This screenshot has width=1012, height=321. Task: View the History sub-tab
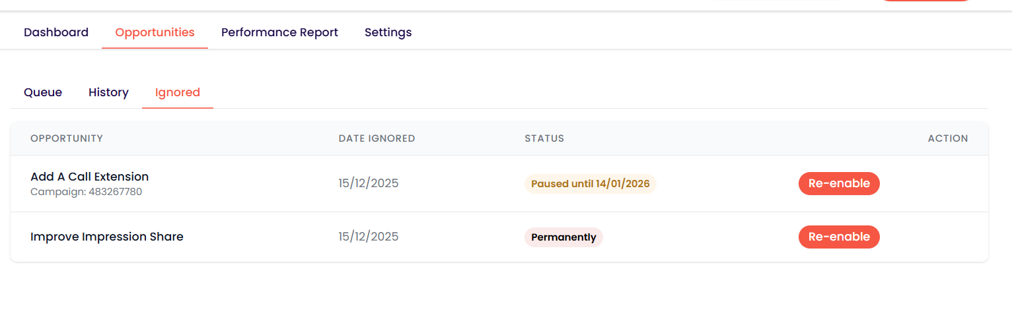tap(108, 92)
